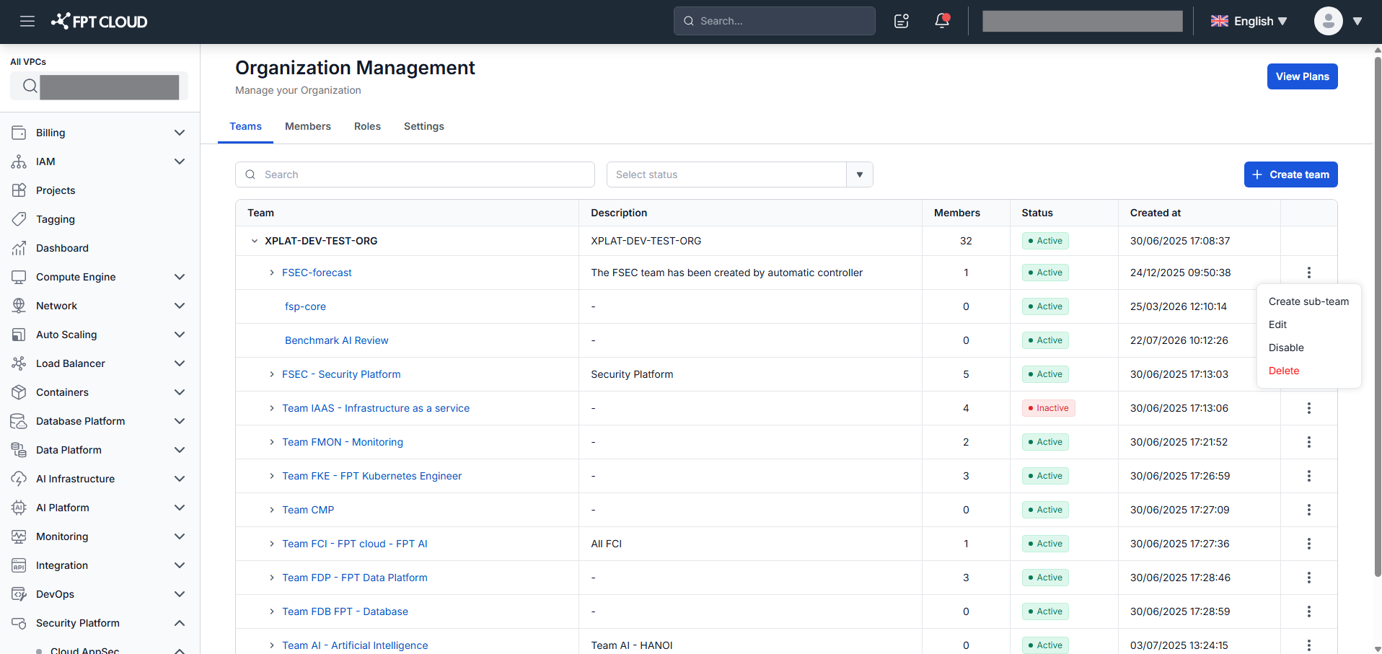Expand the FSEC - Security Platform row
This screenshot has width=1382, height=654.
coord(272,374)
